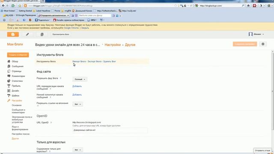Viewport: 274px width, 154px height.
Task: Click the 'Шаблон' paint-roller icon in sidebar
Action: (x=9, y=96)
